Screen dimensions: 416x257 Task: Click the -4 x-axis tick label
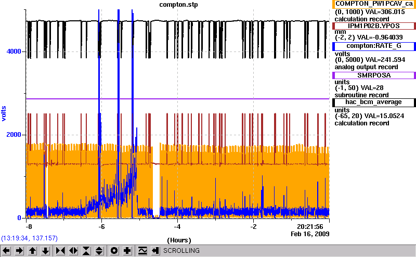pos(177,227)
